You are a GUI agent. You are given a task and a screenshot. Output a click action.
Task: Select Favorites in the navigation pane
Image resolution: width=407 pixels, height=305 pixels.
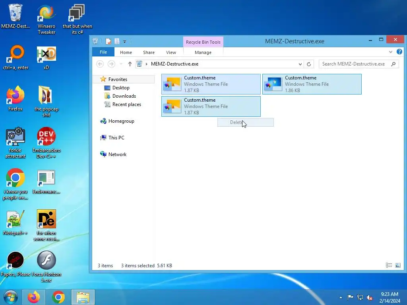click(118, 79)
